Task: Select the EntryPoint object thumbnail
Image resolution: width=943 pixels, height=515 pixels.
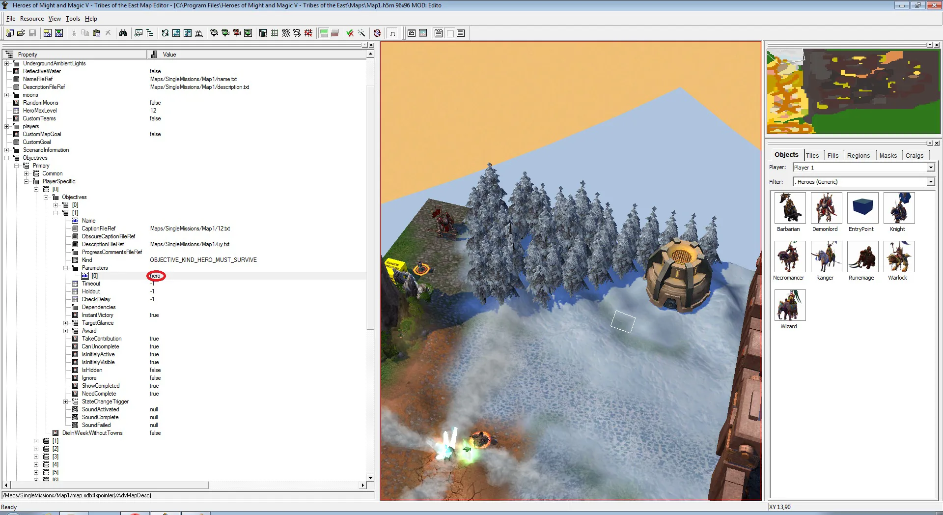Action: tap(862, 208)
